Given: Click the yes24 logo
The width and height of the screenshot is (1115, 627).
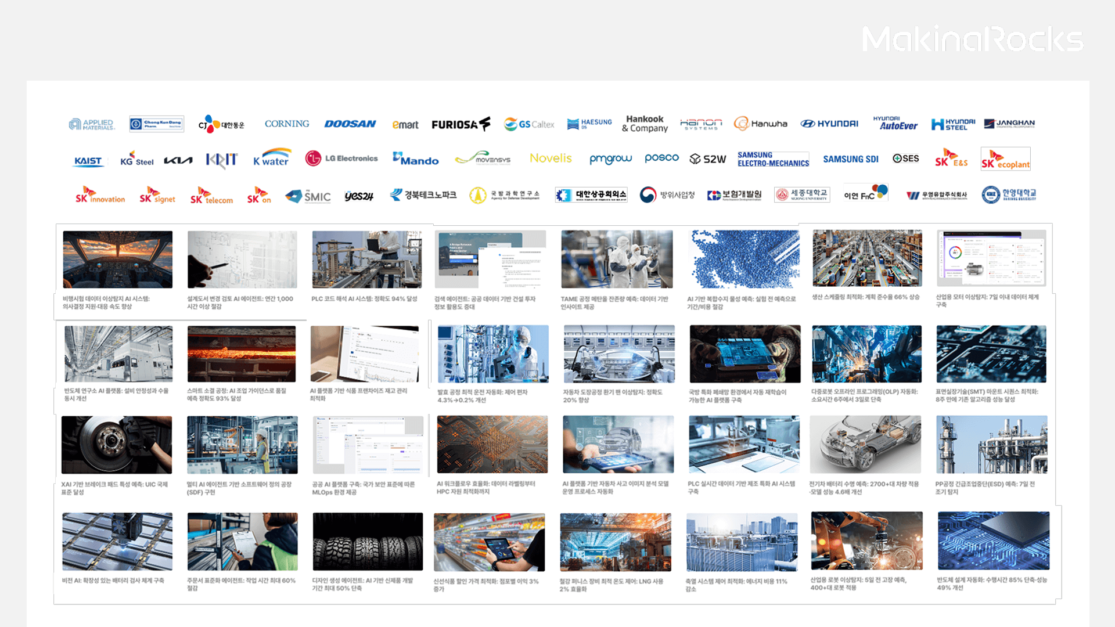Looking at the screenshot, I should pyautogui.click(x=358, y=196).
